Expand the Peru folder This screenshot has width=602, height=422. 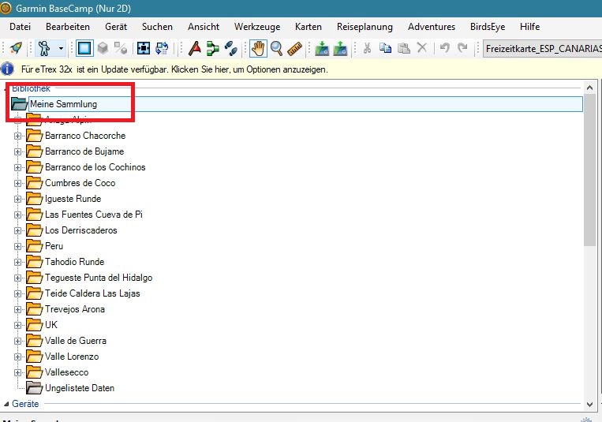[x=17, y=246]
